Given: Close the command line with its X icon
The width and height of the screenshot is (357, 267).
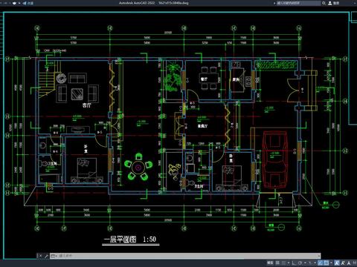Looking at the screenshot, I should click(40, 256).
